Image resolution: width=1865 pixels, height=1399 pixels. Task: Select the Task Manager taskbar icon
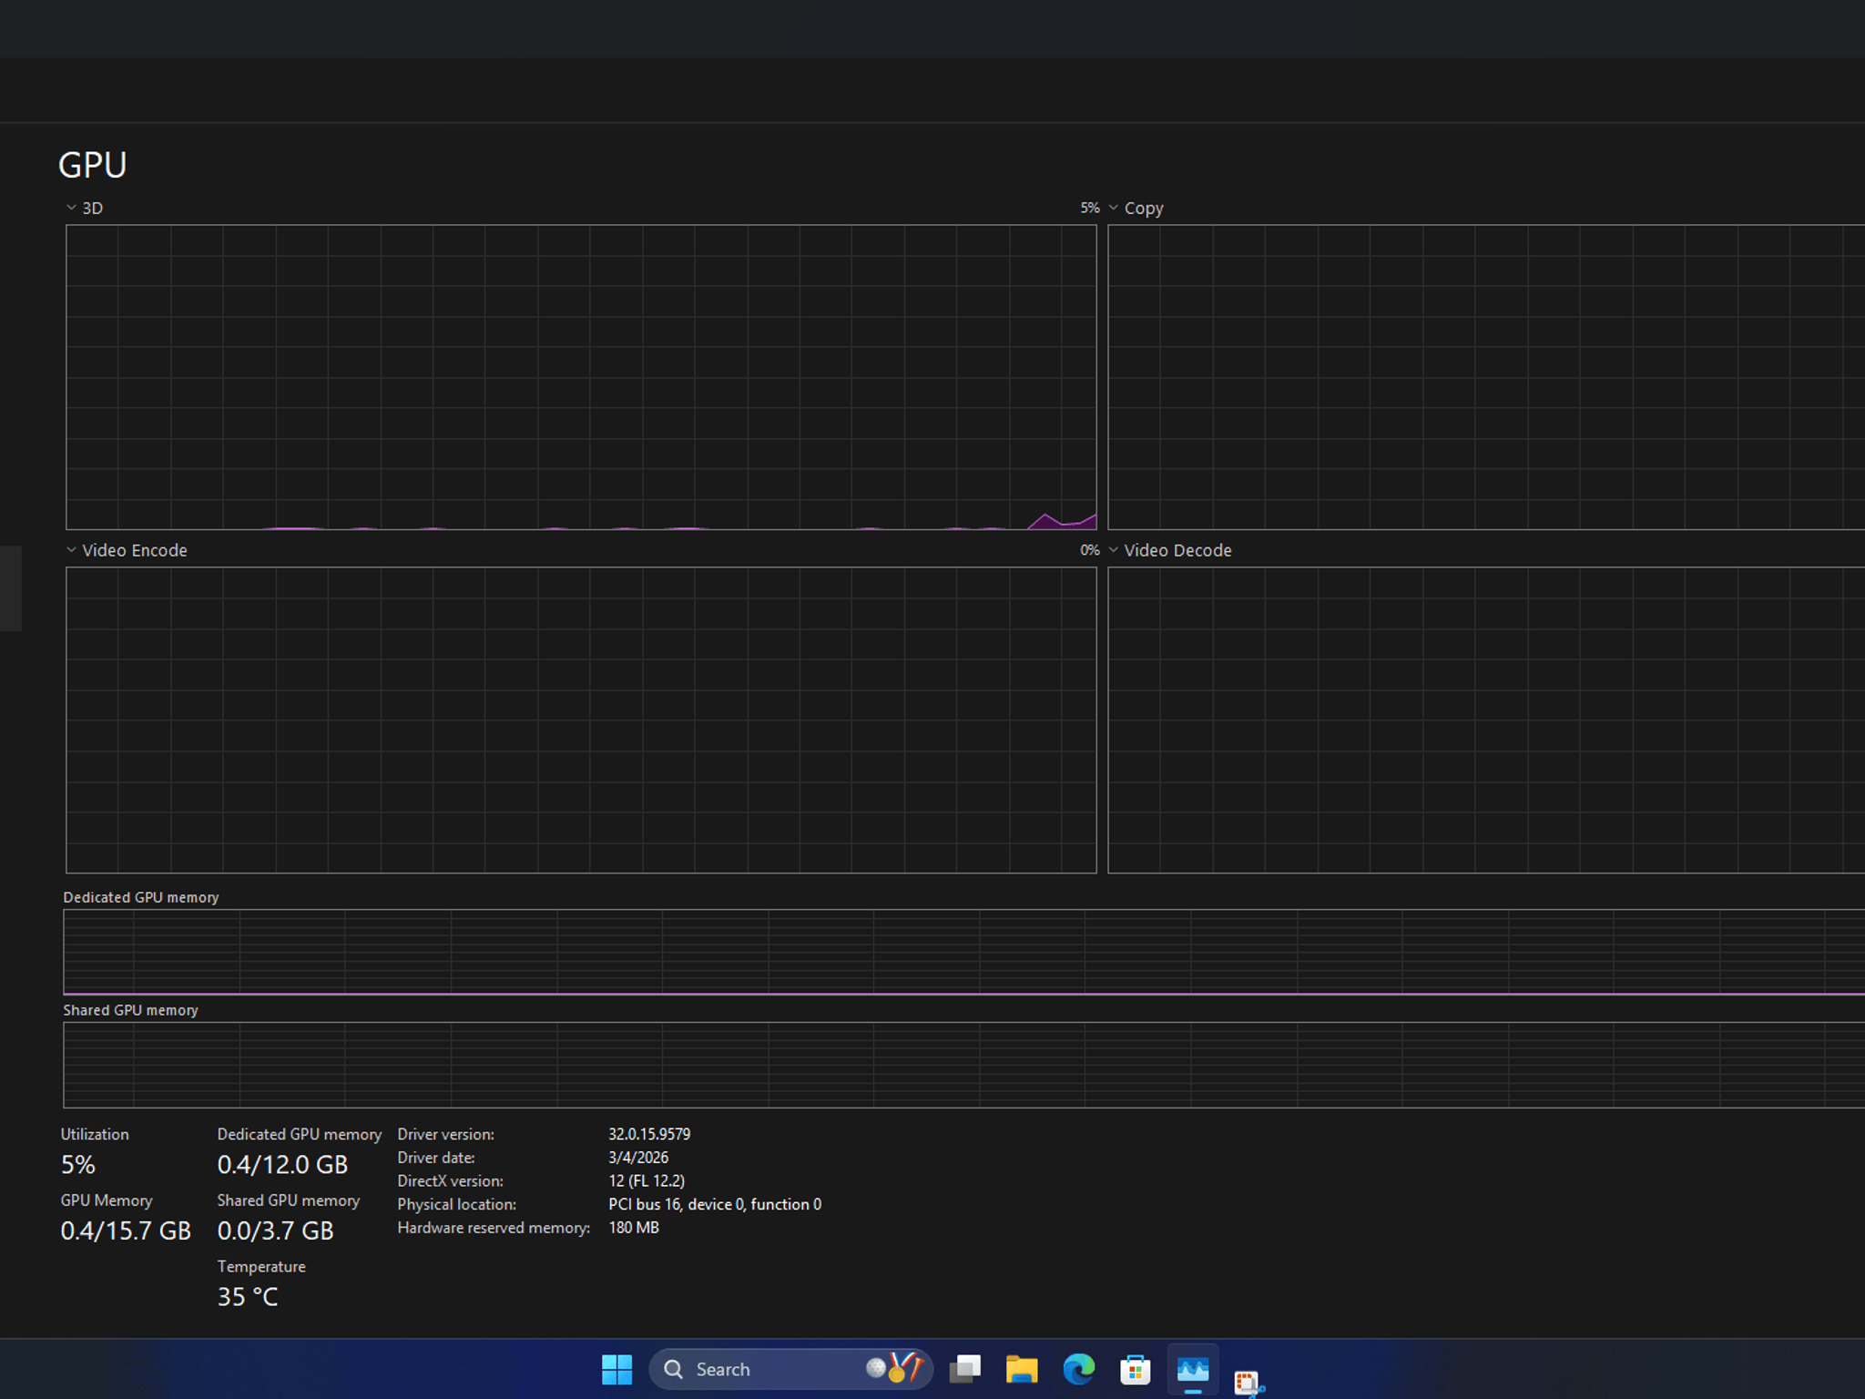coord(1193,1369)
